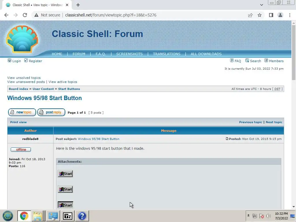This screenshot has height=222, width=296.
Task: Open the third pressed Start button image
Action: [x=65, y=205]
